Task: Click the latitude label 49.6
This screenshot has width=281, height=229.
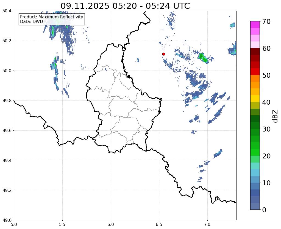Action: click(7, 130)
